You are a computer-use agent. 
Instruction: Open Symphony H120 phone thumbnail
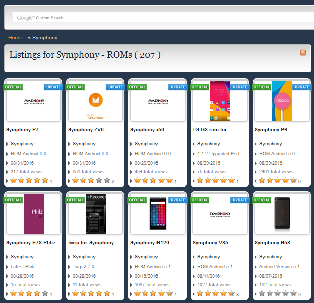158,214
